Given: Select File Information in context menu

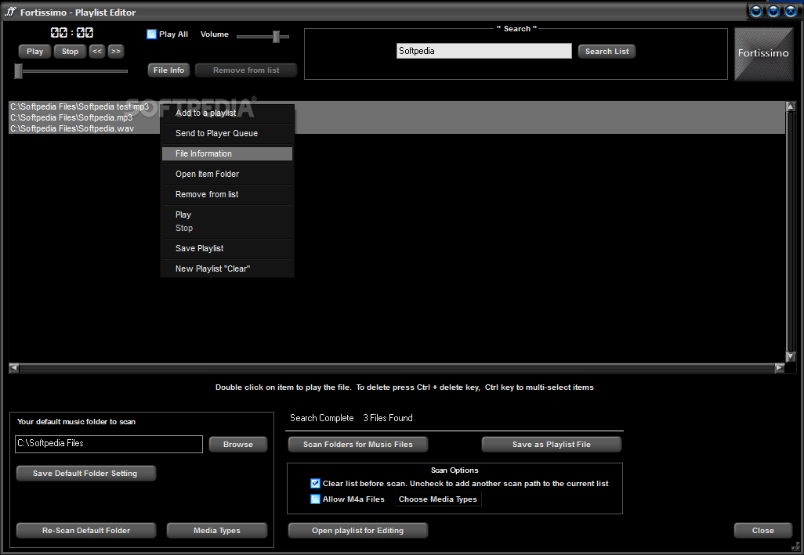Looking at the screenshot, I should click(227, 153).
